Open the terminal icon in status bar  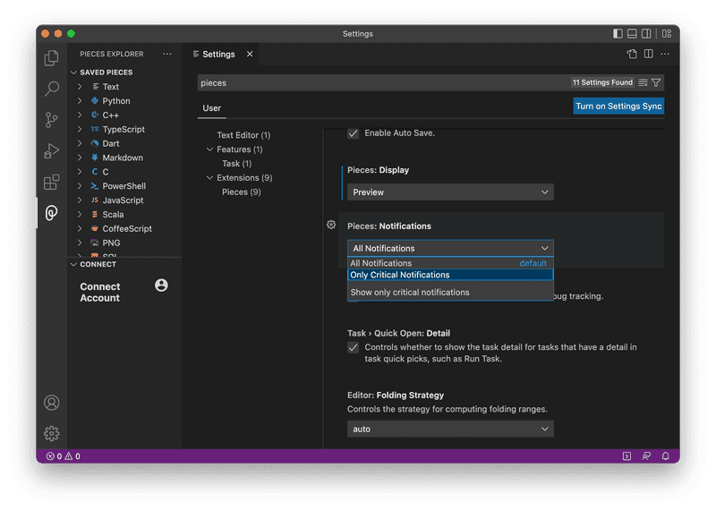pyautogui.click(x=627, y=456)
